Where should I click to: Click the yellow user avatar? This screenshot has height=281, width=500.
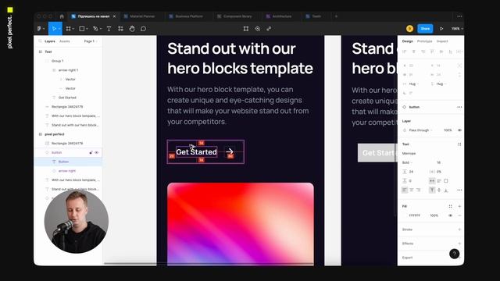pos(409,29)
